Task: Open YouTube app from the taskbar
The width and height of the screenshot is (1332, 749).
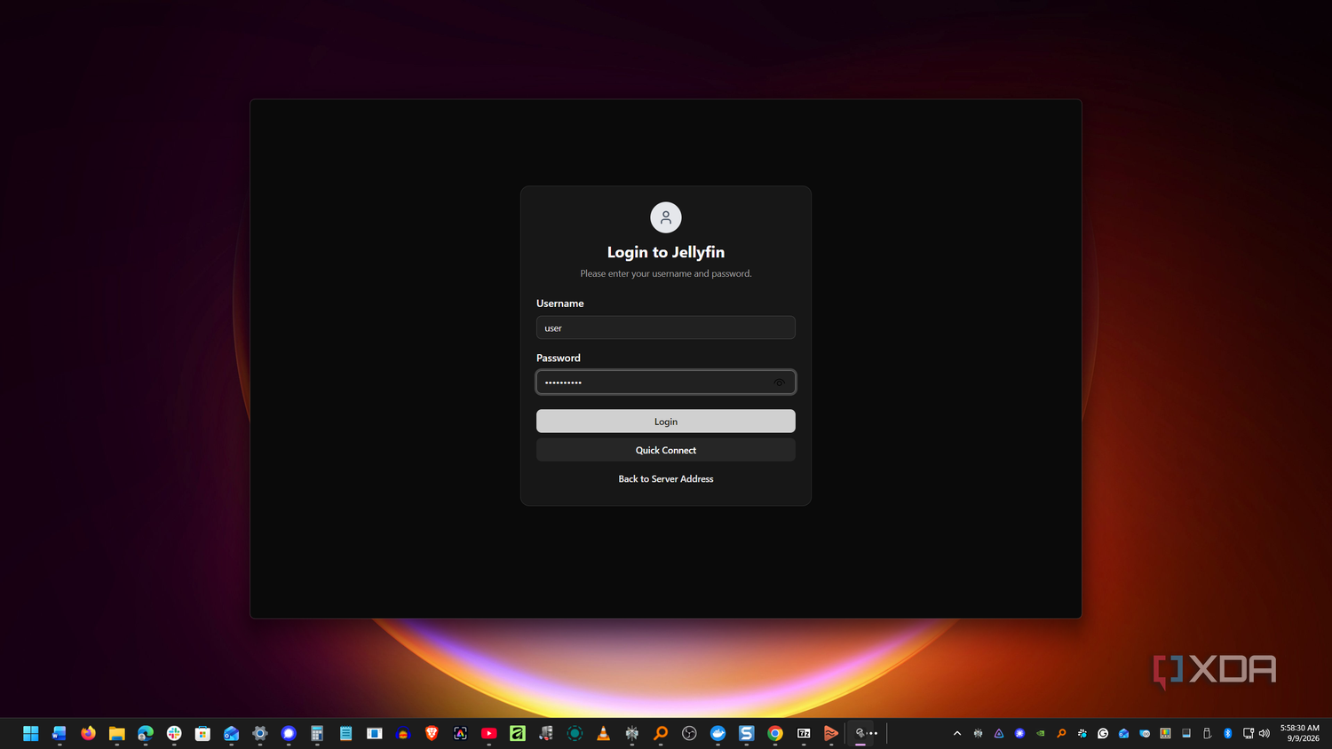Action: 489,733
